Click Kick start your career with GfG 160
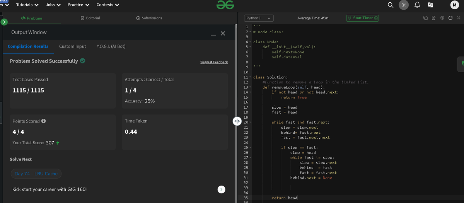Image resolution: width=464 pixels, height=203 pixels. (50, 189)
